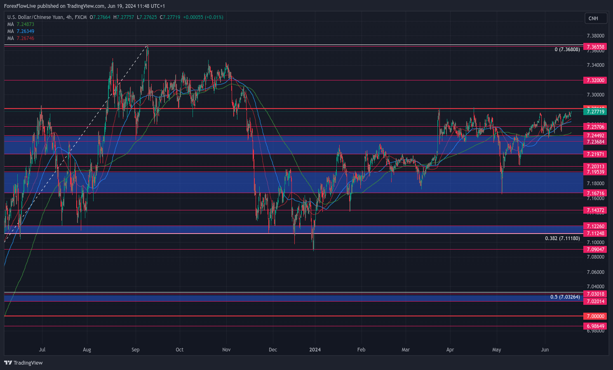Click the TradingView text link at bottom
Screen dimensions: 613x370
(28, 363)
